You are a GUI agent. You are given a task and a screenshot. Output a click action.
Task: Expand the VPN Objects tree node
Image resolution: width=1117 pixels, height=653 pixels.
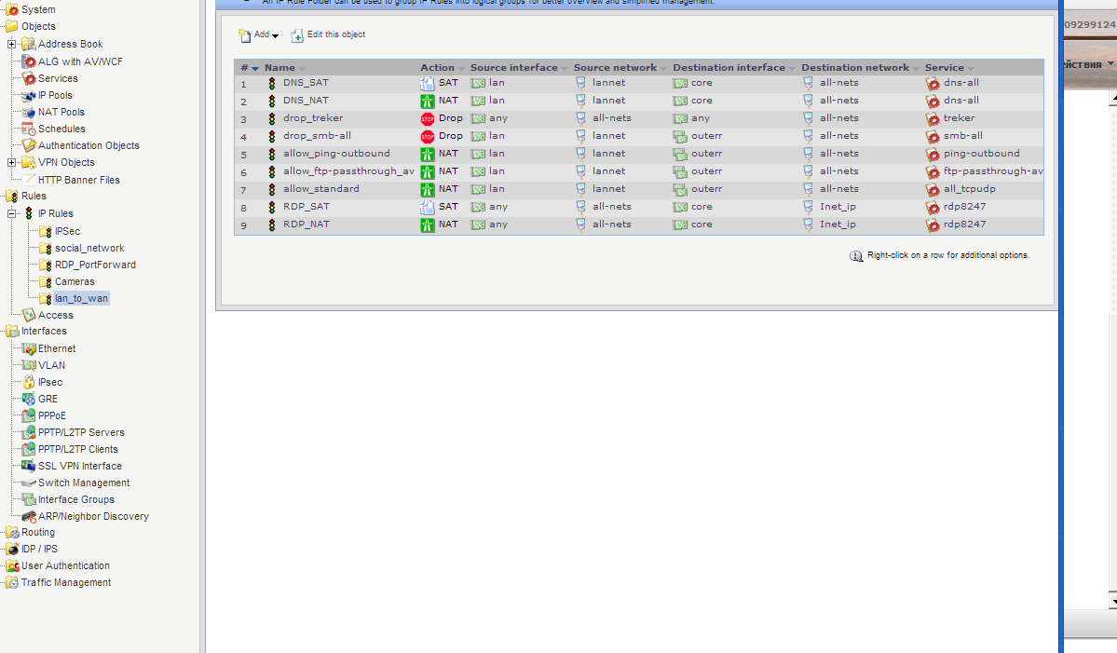(11, 163)
